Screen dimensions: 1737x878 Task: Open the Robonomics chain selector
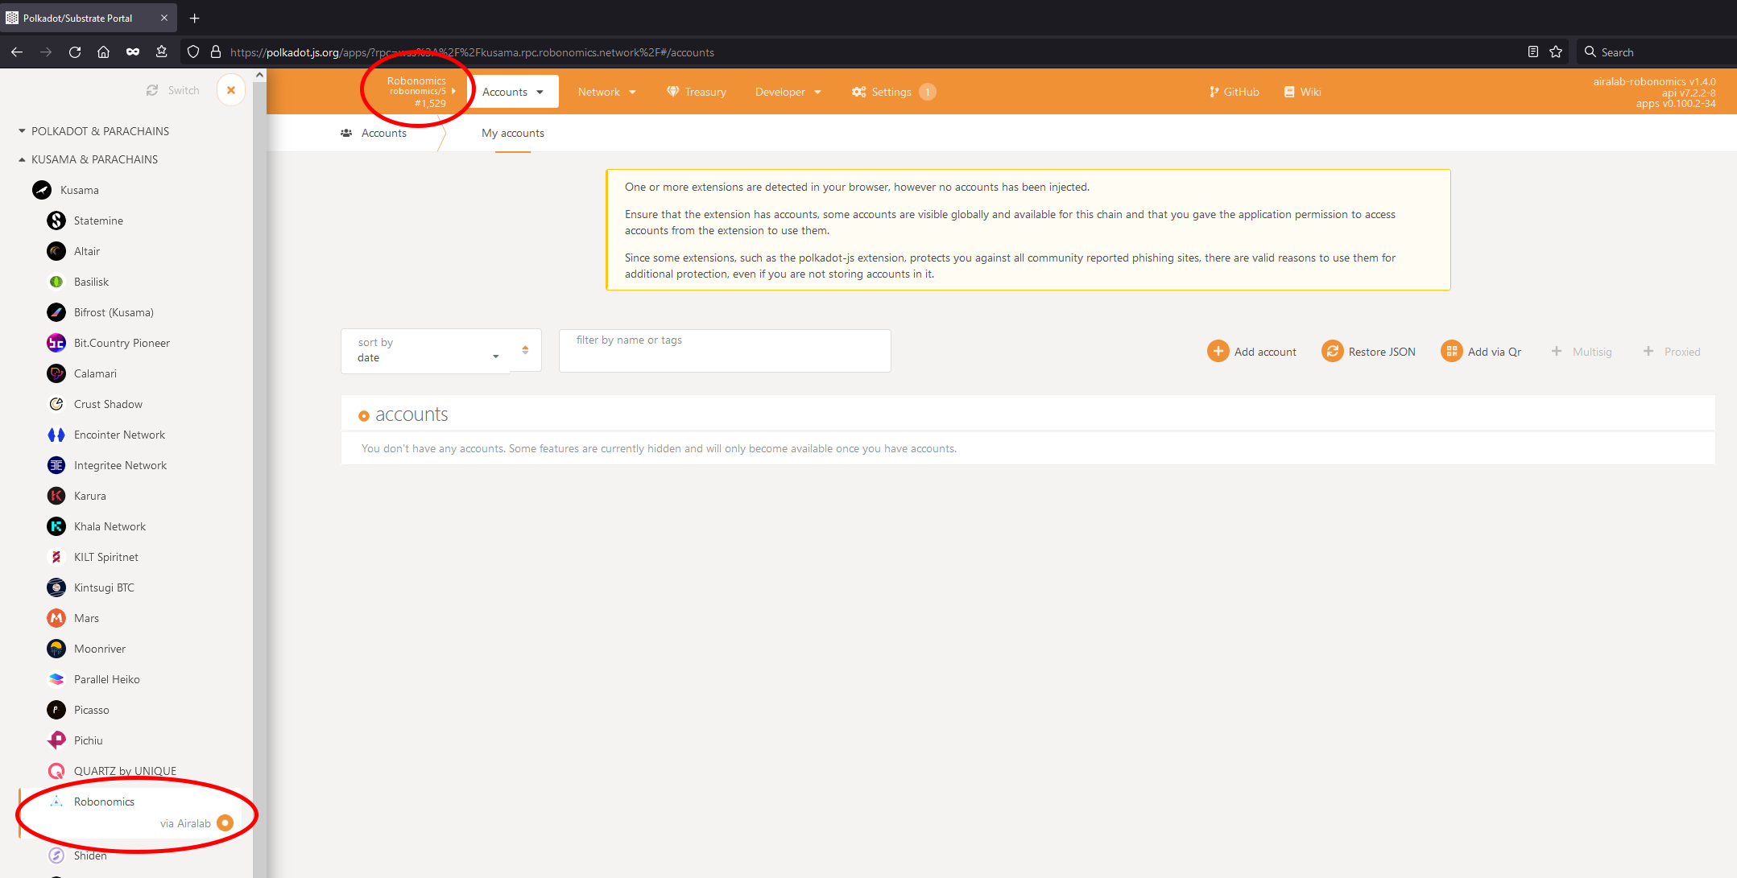(418, 92)
